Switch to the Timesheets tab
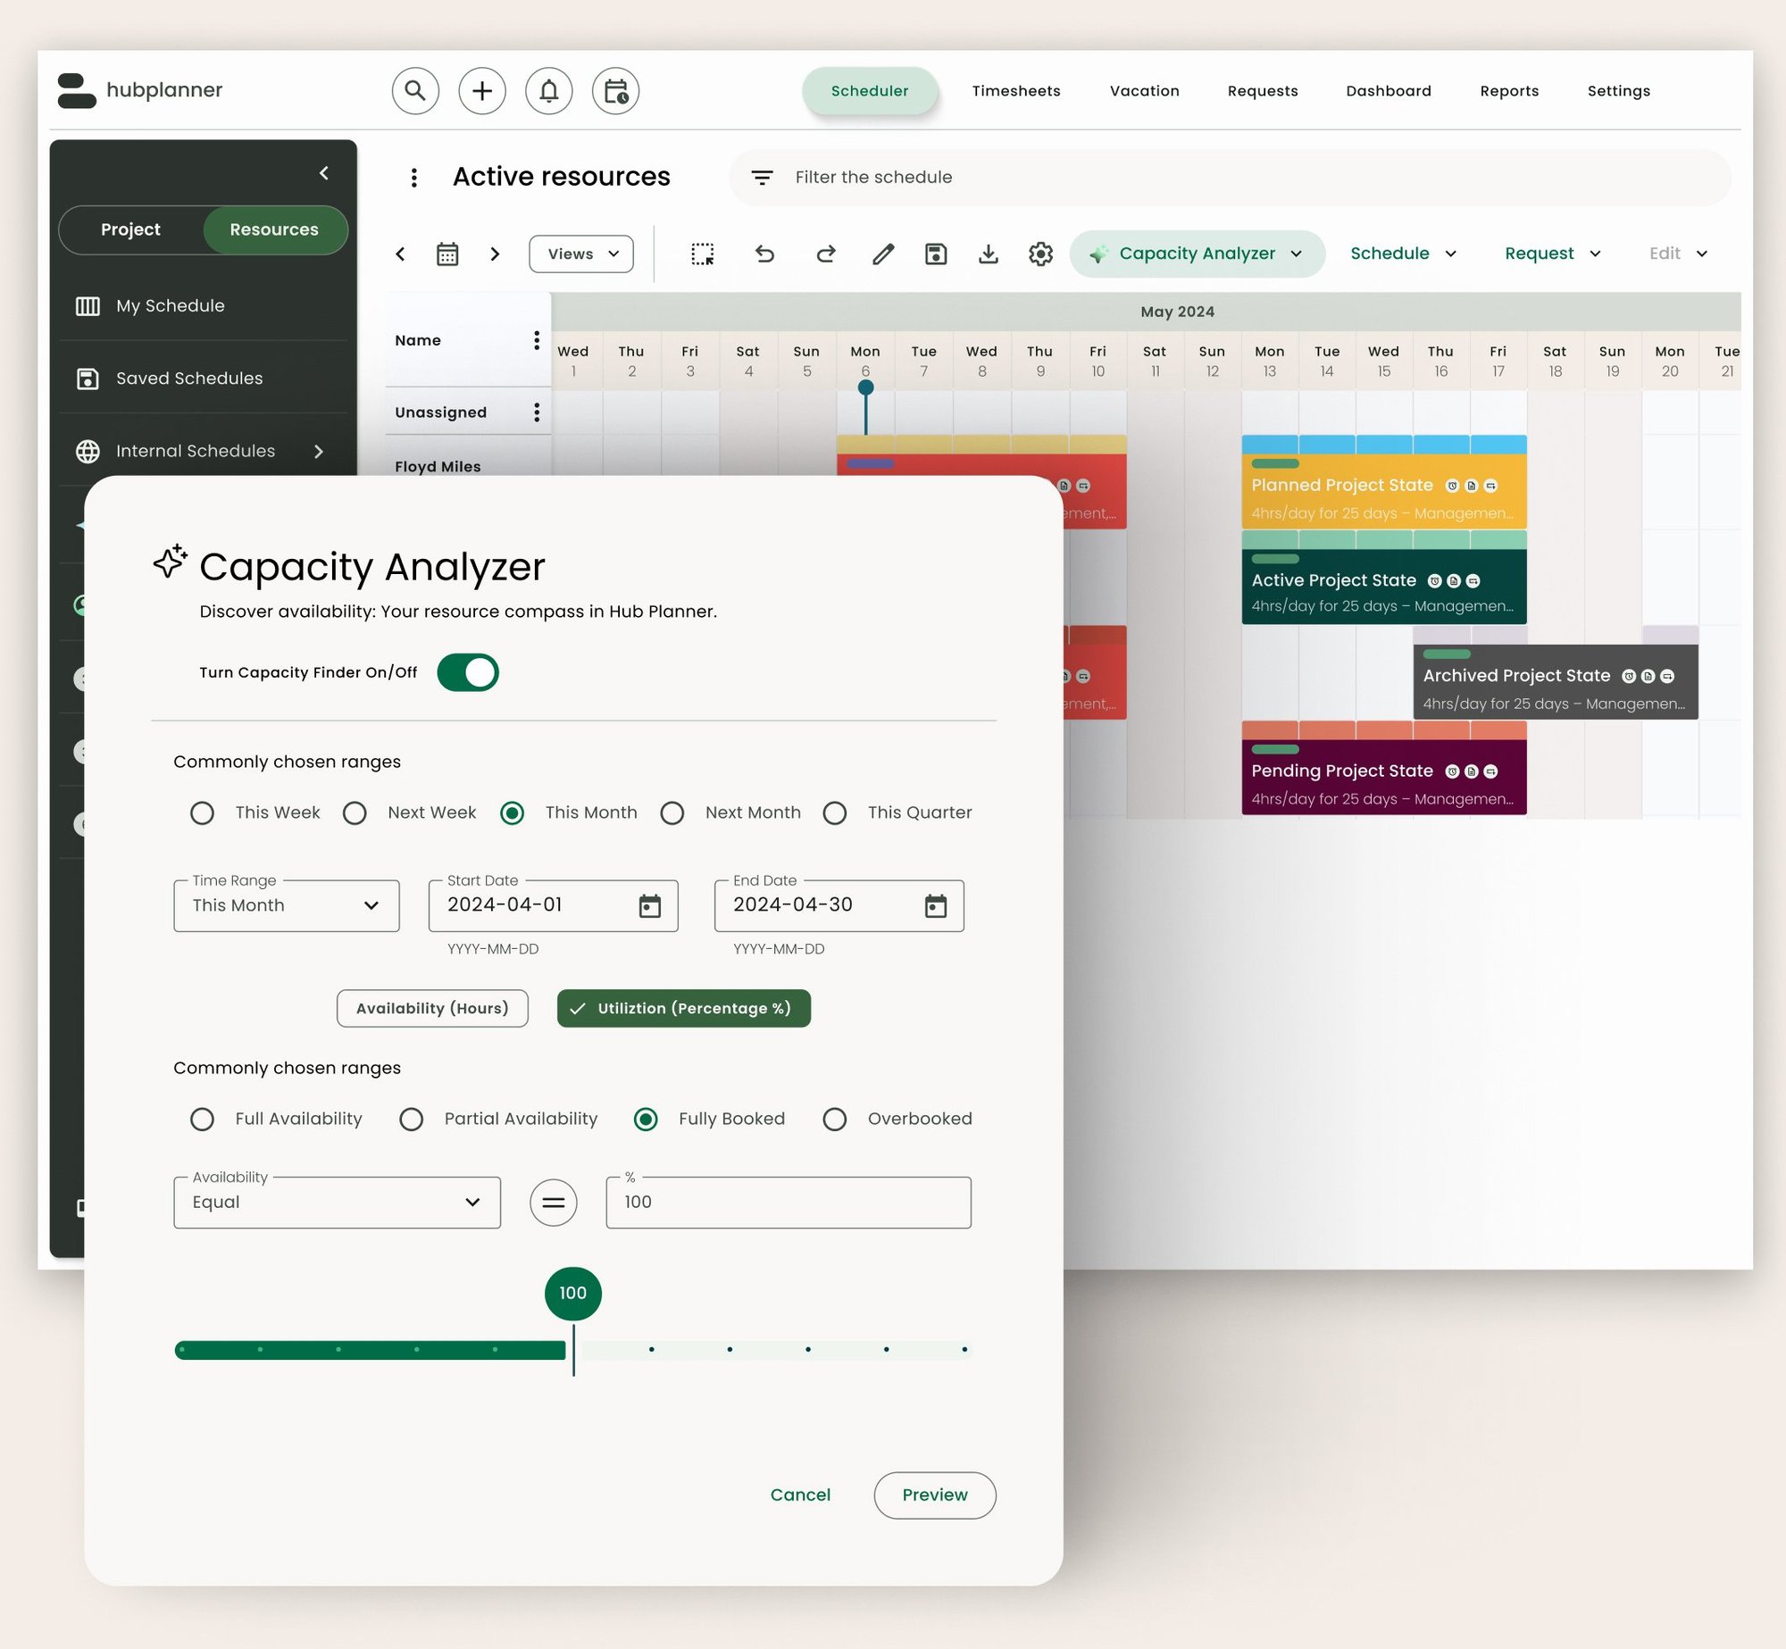The width and height of the screenshot is (1786, 1649). pyautogui.click(x=1016, y=91)
